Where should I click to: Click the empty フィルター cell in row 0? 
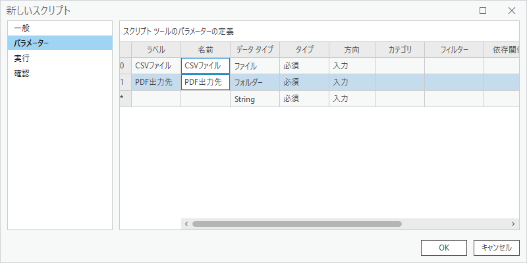[454, 66]
